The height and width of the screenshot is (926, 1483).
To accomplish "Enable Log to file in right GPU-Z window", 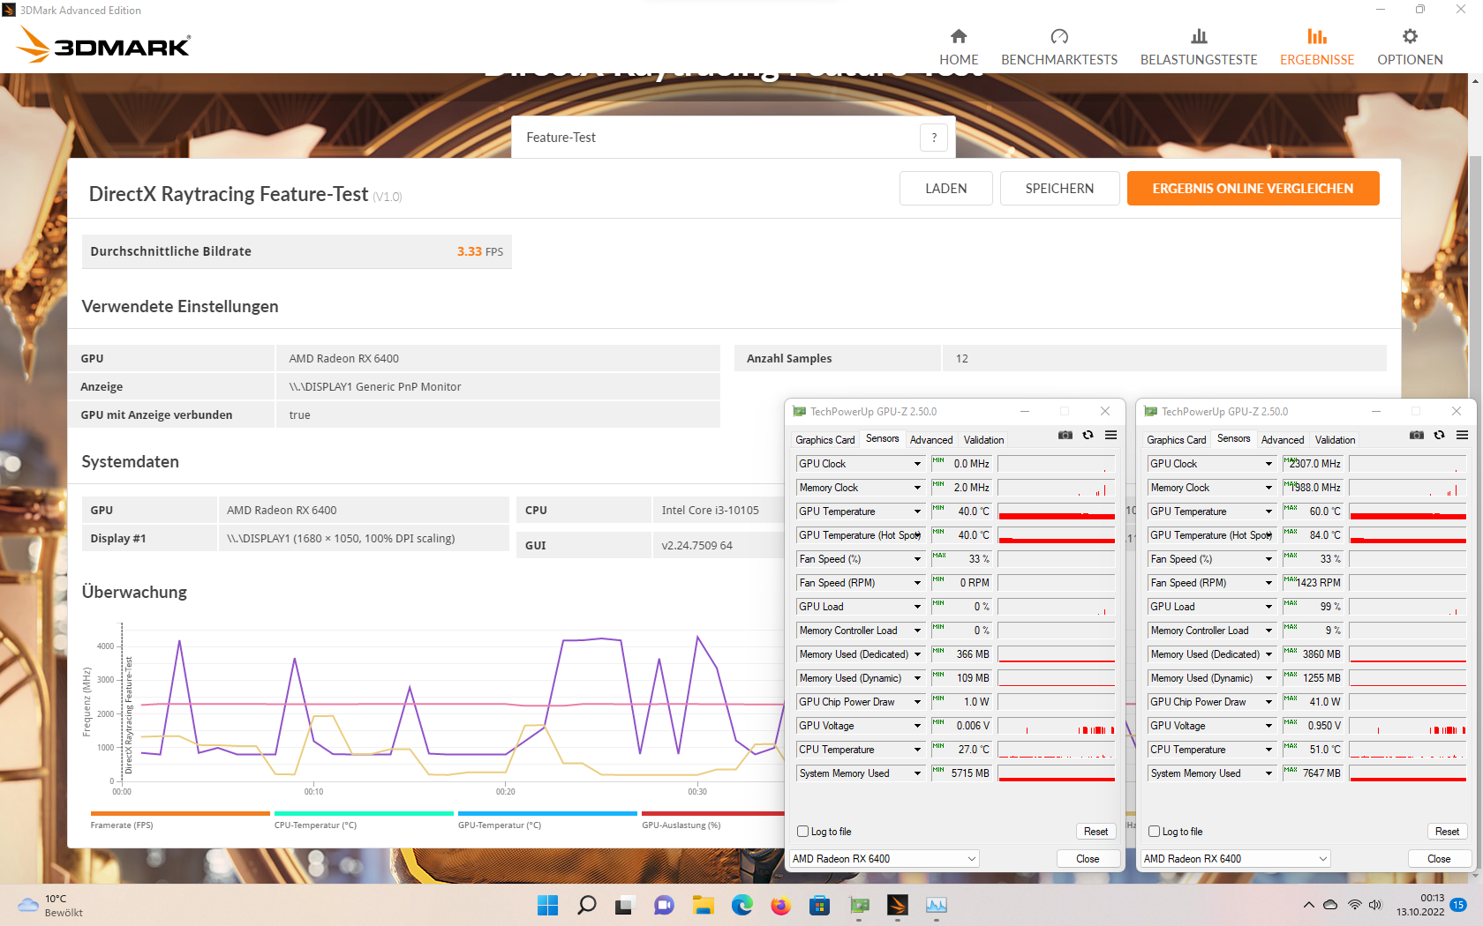I will [1154, 831].
